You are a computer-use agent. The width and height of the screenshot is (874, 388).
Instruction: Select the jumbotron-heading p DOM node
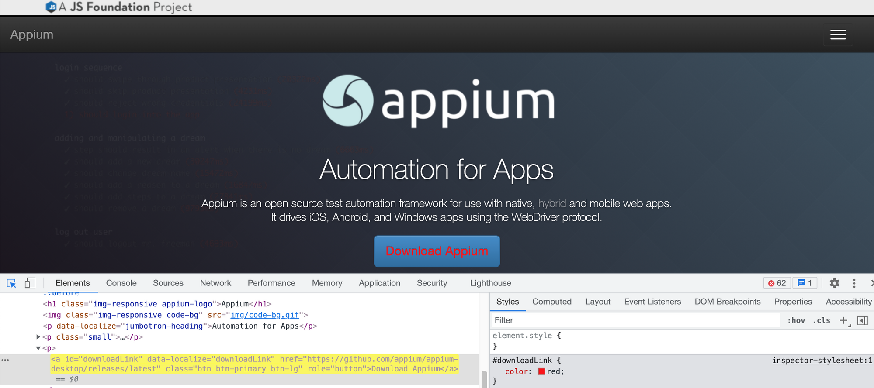click(x=180, y=326)
